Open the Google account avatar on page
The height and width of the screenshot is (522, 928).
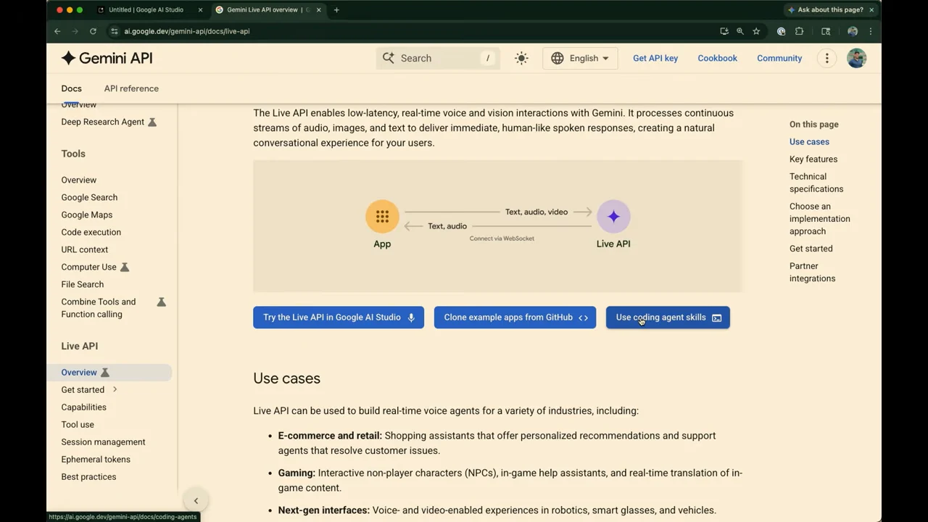pyautogui.click(x=856, y=58)
